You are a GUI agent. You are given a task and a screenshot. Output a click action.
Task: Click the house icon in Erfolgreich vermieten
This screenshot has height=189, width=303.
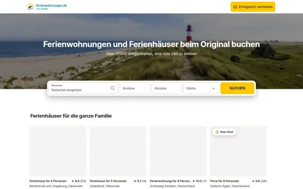pyautogui.click(x=235, y=7)
